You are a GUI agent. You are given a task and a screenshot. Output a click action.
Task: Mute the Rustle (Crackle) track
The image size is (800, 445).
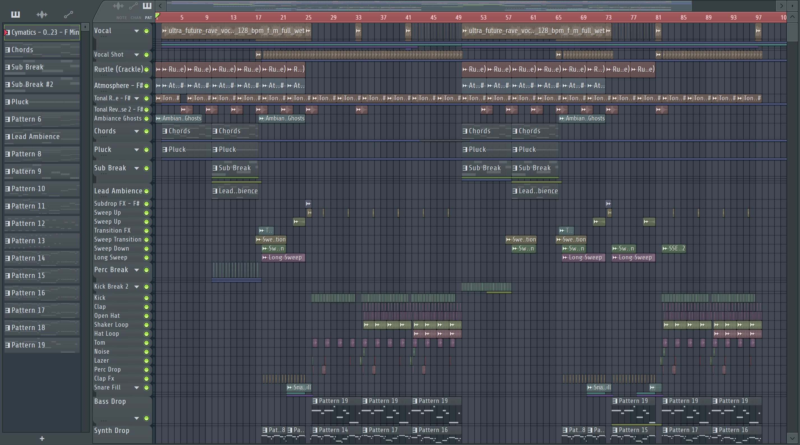tap(146, 69)
